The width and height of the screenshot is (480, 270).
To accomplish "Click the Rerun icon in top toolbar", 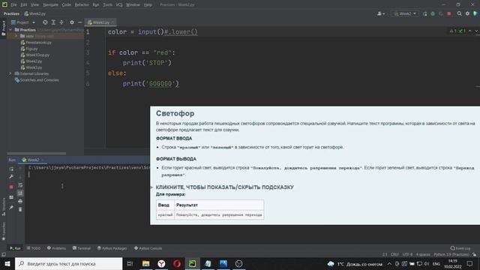I will (x=425, y=13).
